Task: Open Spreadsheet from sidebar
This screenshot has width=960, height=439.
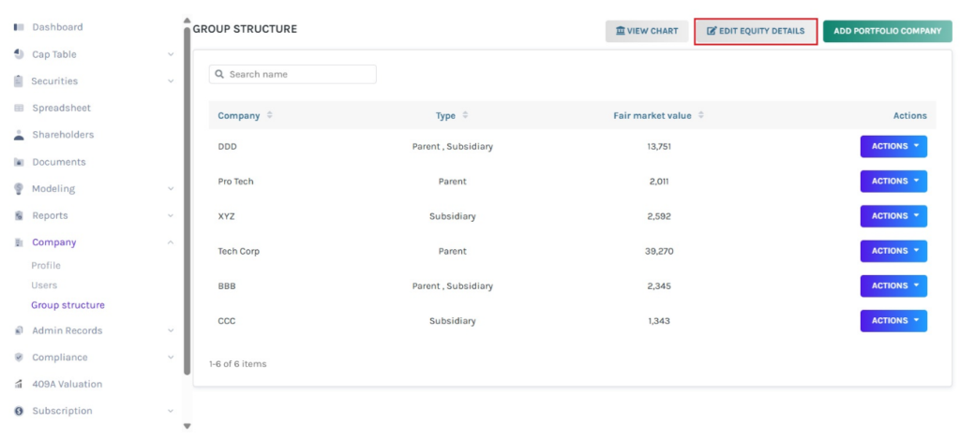Action: [61, 109]
